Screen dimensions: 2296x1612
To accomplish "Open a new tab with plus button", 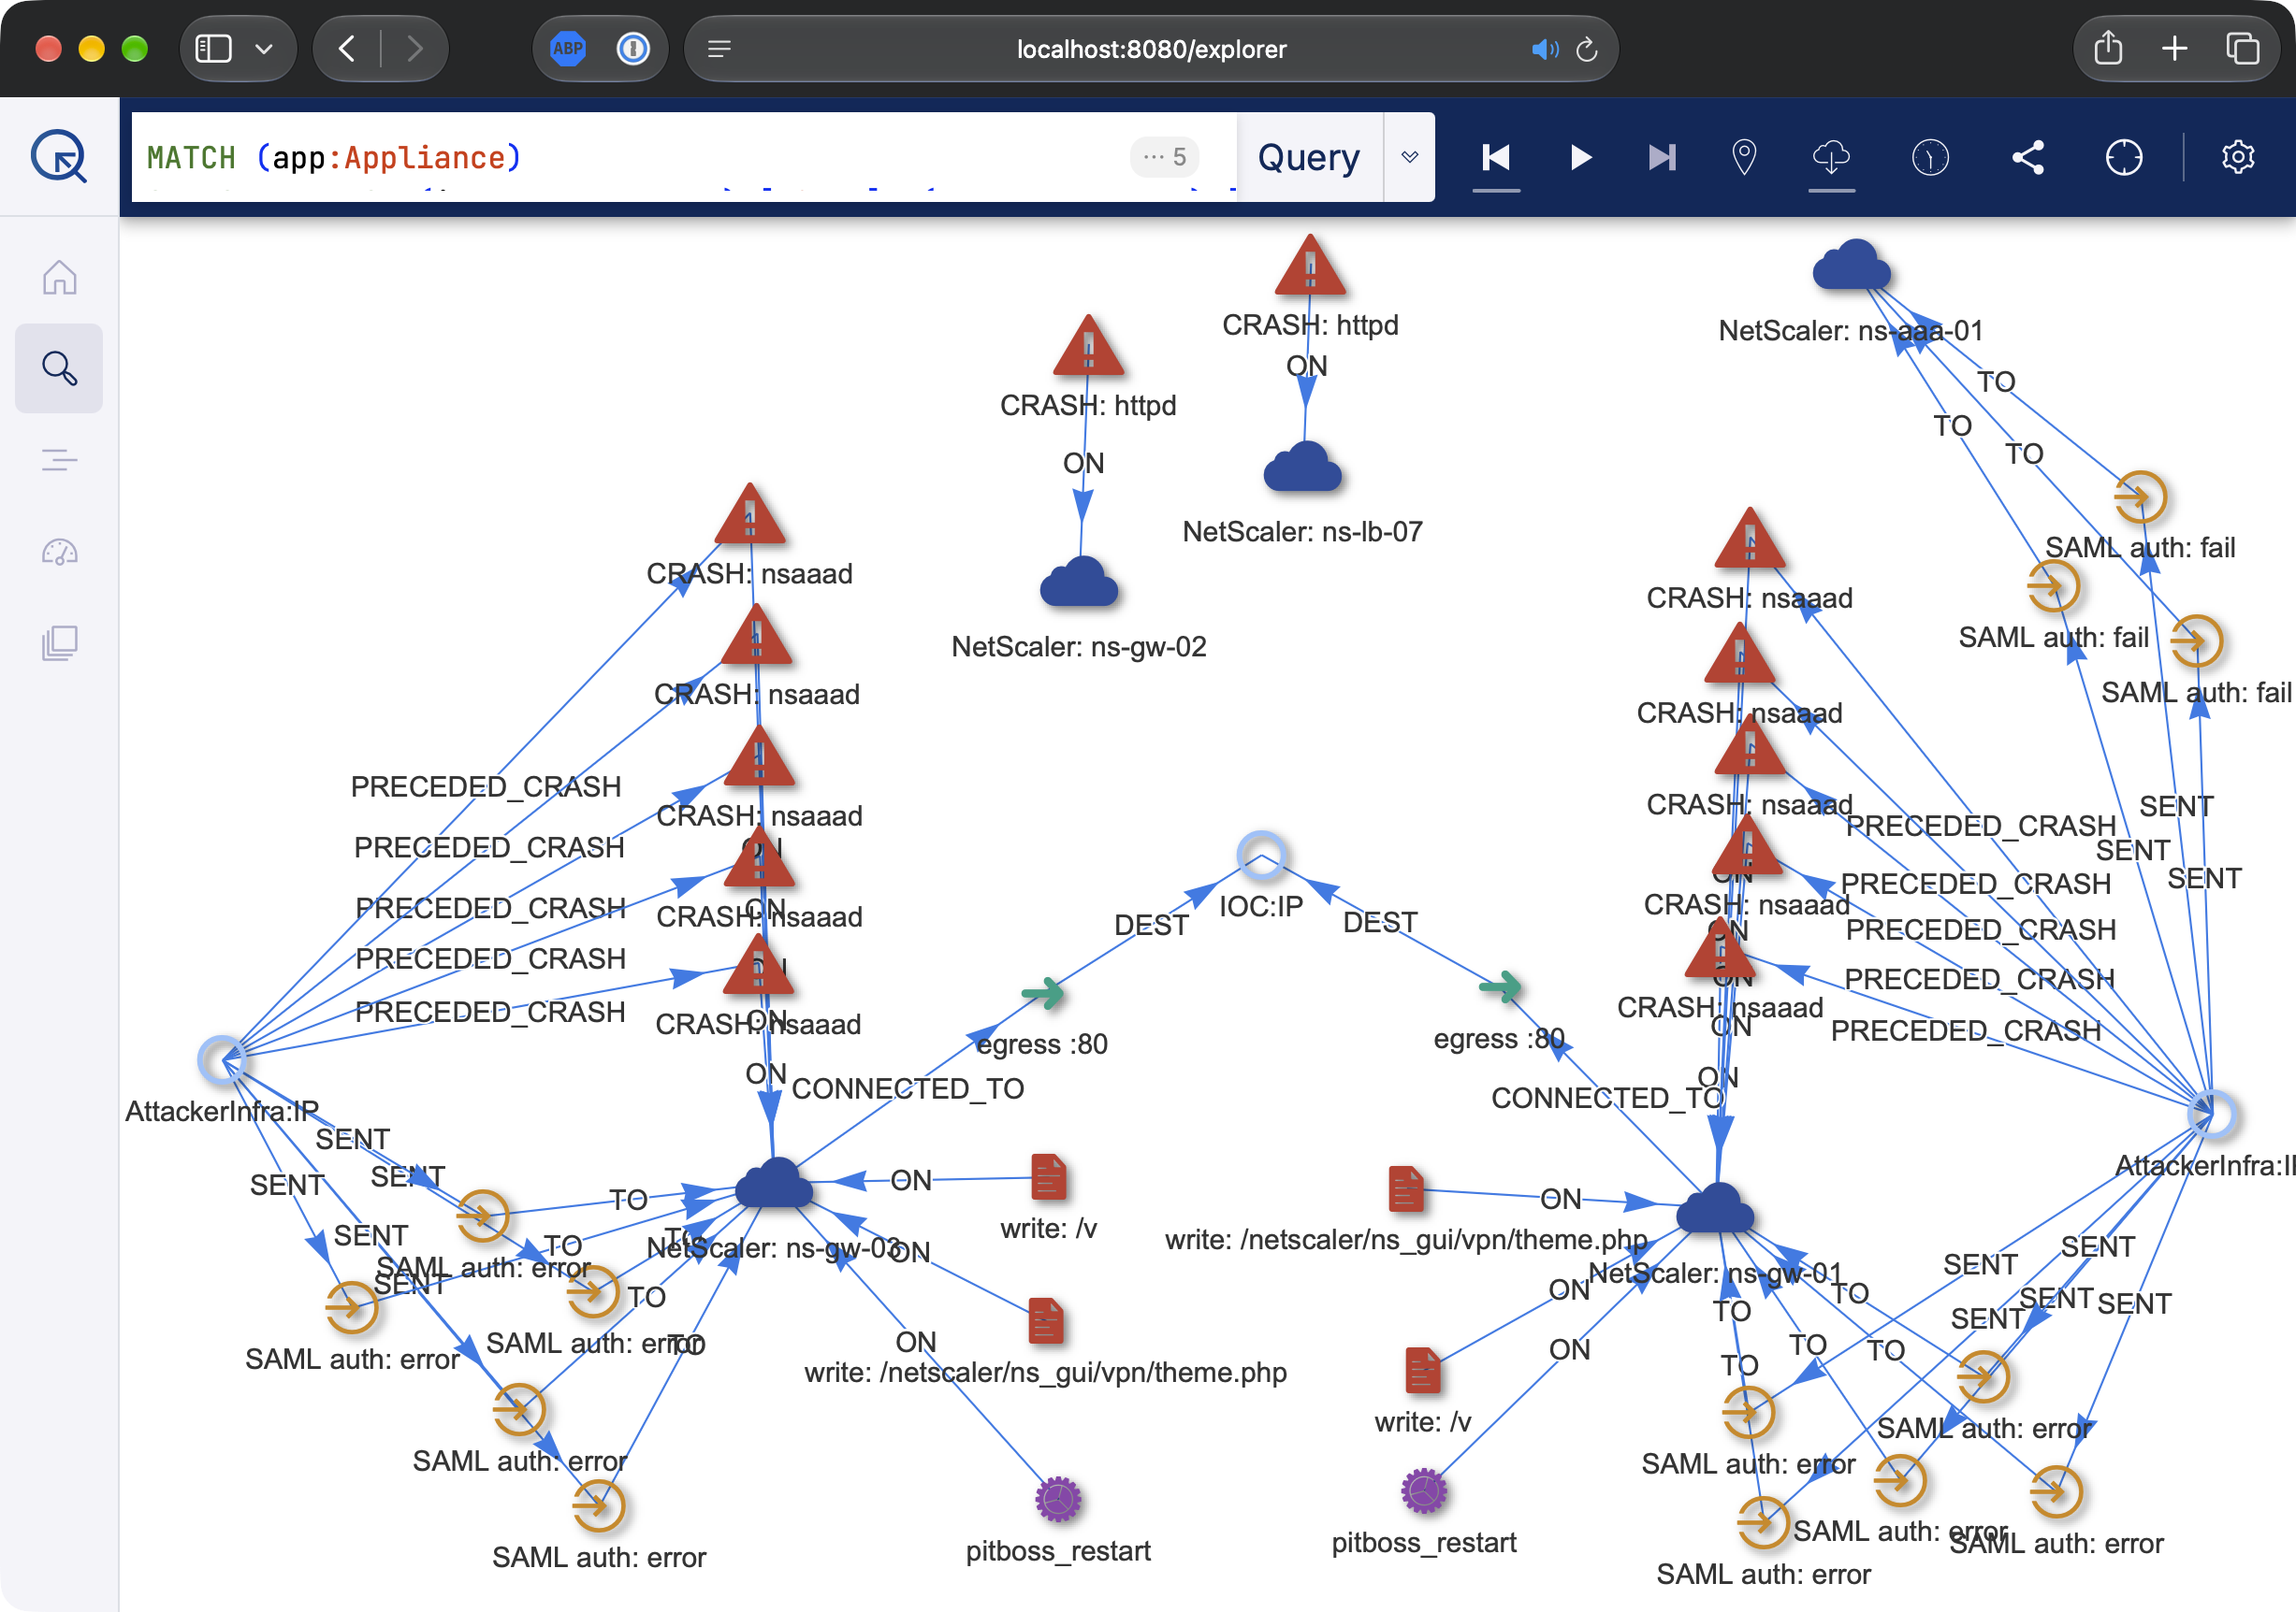I will tap(2174, 48).
